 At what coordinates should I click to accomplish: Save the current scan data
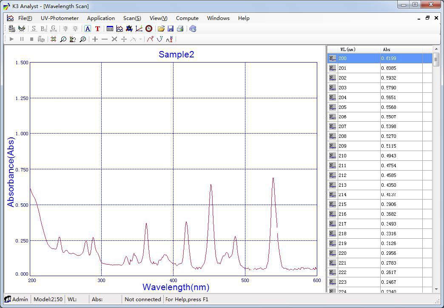point(171,29)
